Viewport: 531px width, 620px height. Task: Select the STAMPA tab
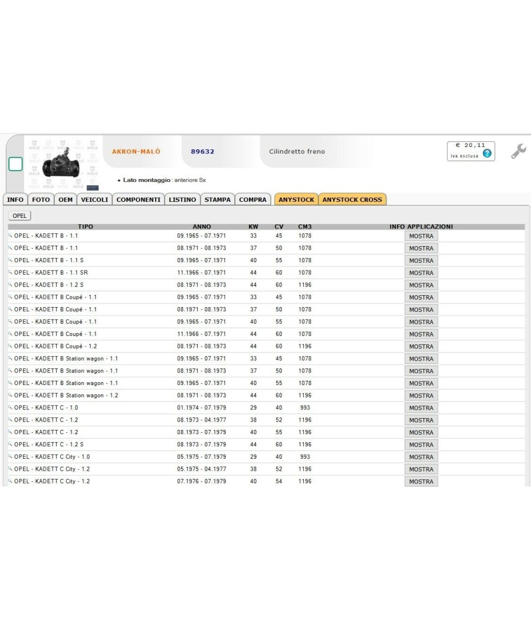click(x=217, y=200)
